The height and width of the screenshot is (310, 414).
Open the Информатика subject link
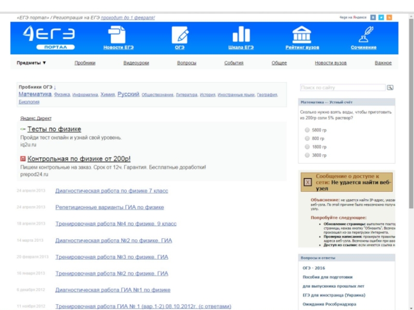pos(85,95)
